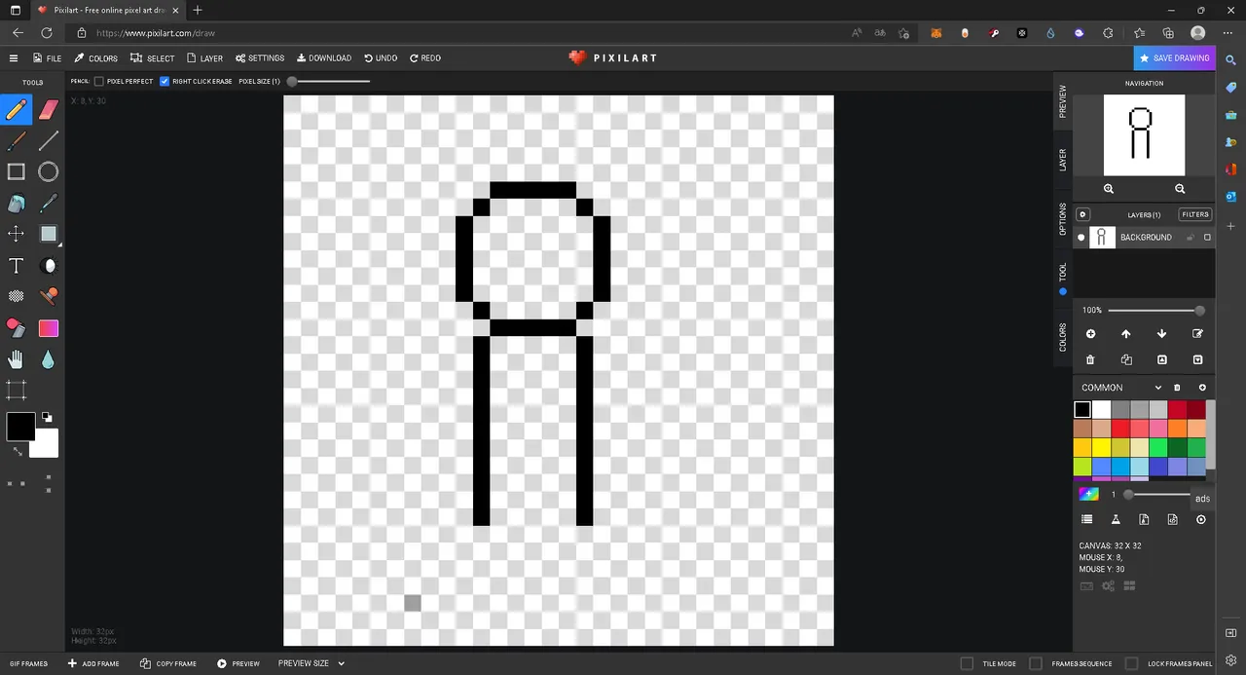Image resolution: width=1246 pixels, height=675 pixels.
Task: Delete palette color with trash icon
Action: pos(1177,388)
